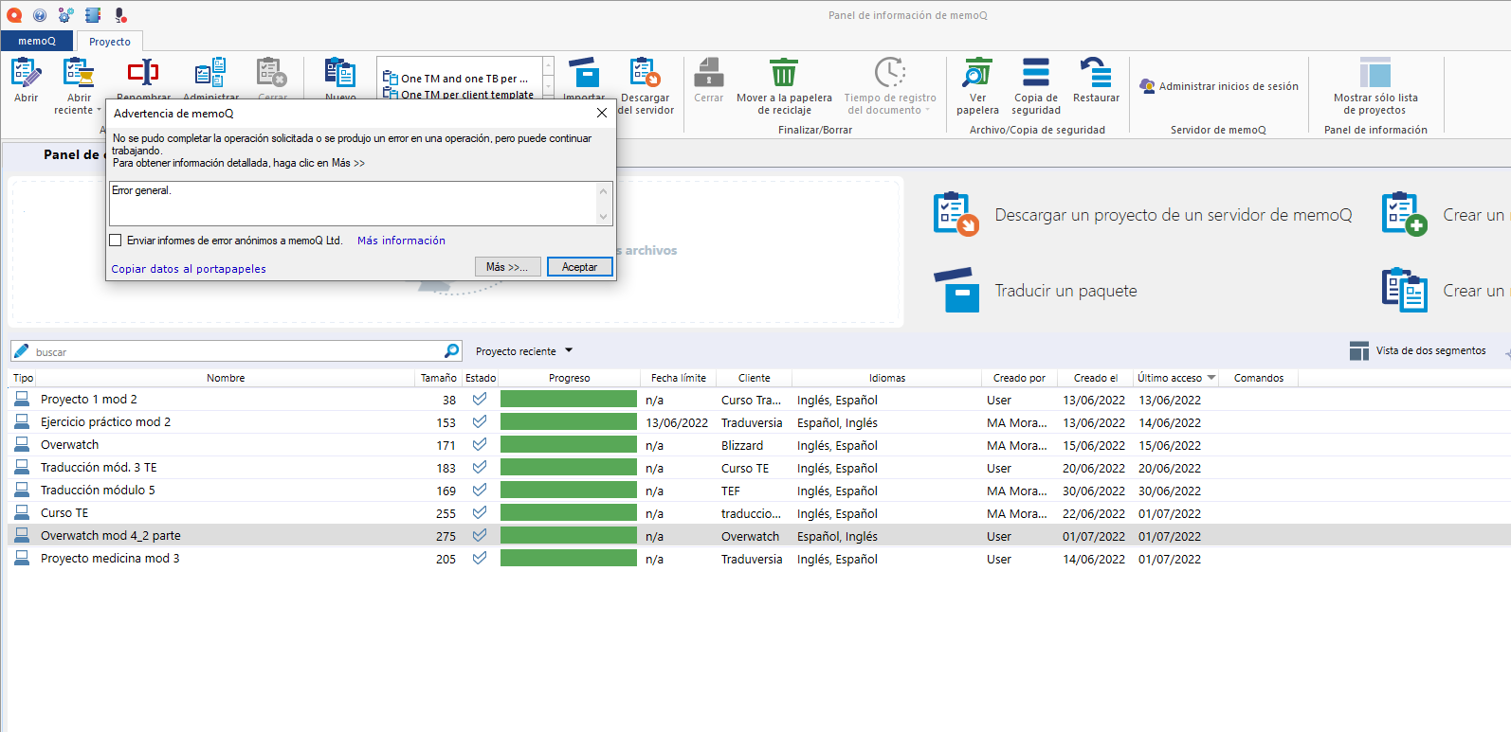1511x732 pixels.
Task: Click the microphone icon in quick-access bar
Action: click(x=120, y=15)
